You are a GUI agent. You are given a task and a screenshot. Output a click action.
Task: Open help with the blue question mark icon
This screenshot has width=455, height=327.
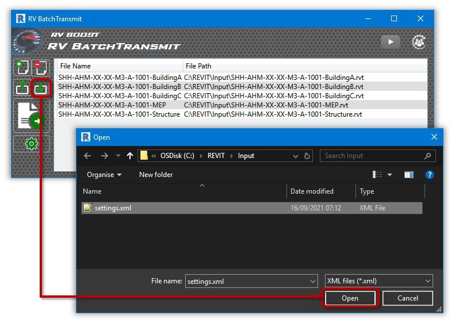coord(430,175)
